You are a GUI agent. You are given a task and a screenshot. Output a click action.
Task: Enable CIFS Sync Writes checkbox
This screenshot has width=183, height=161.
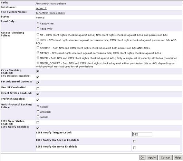click(38, 122)
